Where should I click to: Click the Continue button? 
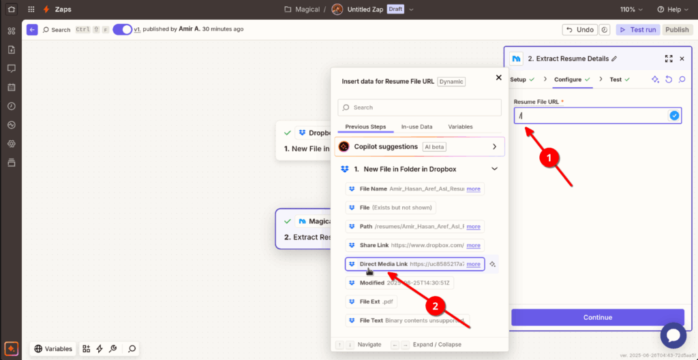coord(597,317)
